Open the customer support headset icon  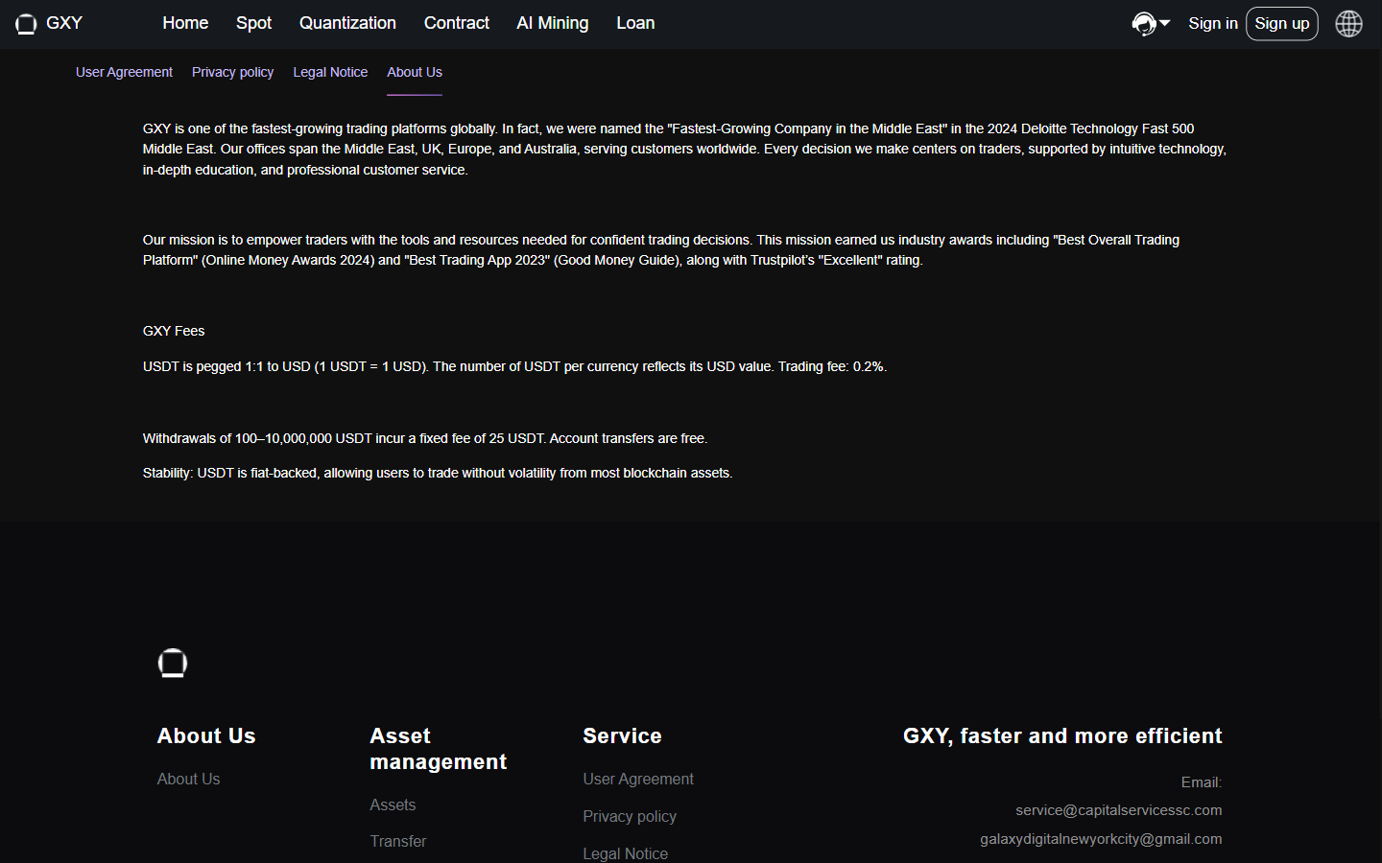1143,23
